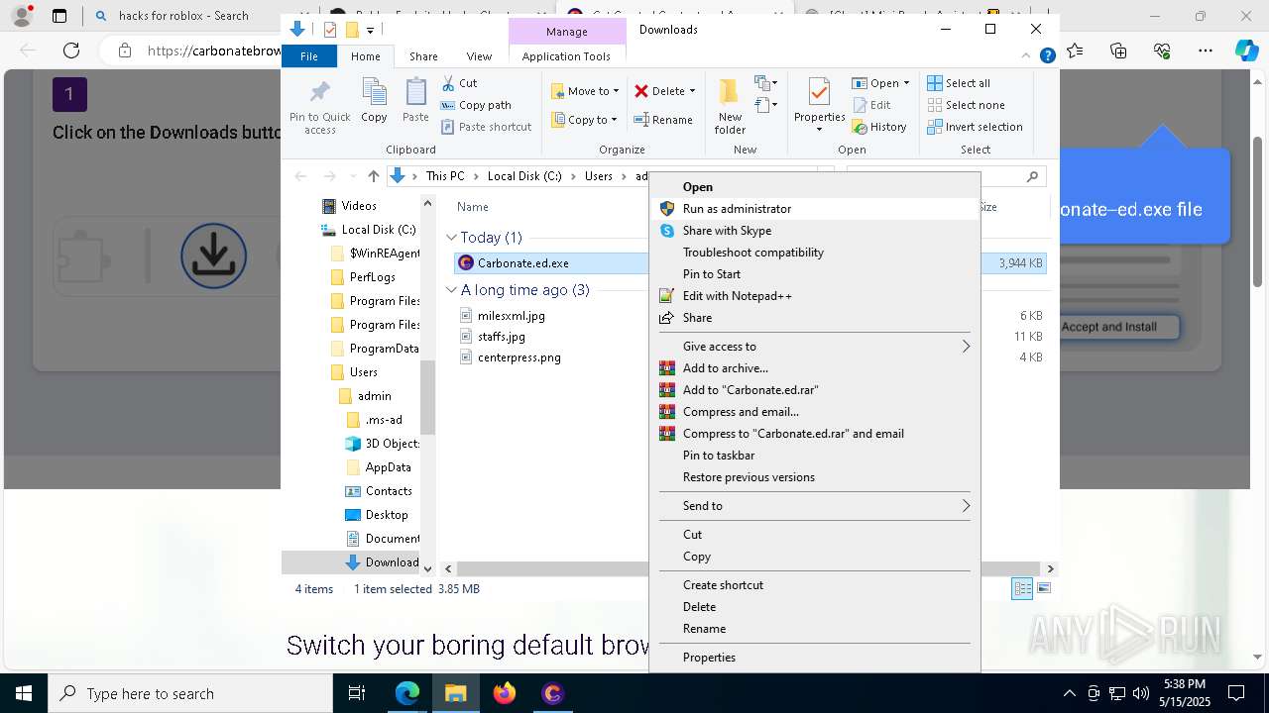Switch to the Share ribbon tab
Screen dimensions: 1269x713
(x=423, y=56)
